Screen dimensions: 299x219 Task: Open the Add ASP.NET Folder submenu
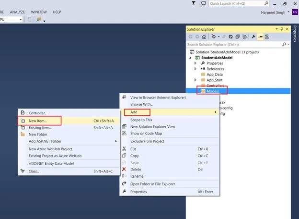69,141
